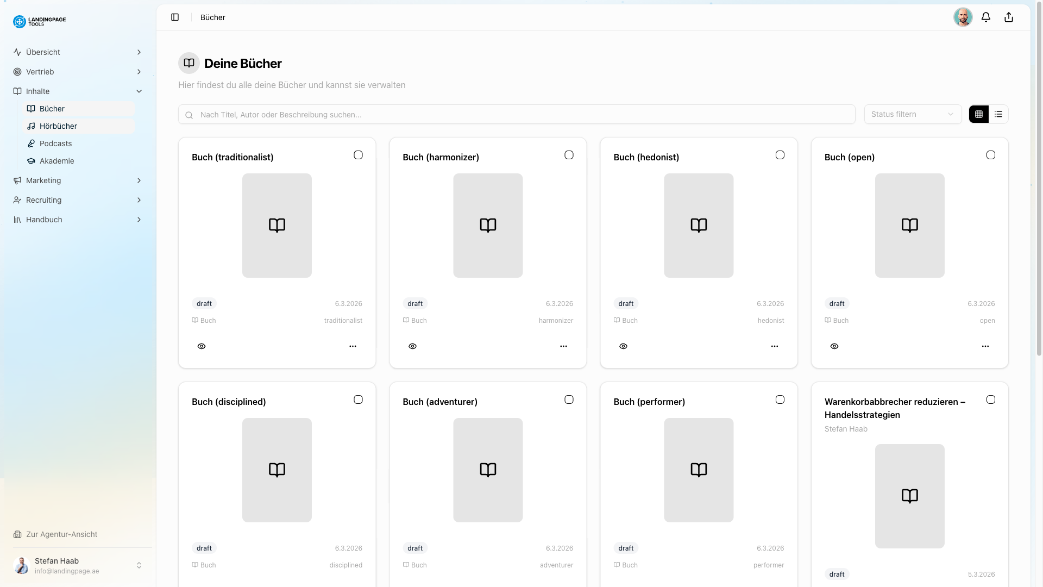Image resolution: width=1043 pixels, height=587 pixels.
Task: Check the checkbox on Buch (hedonist)
Action: [x=780, y=155]
